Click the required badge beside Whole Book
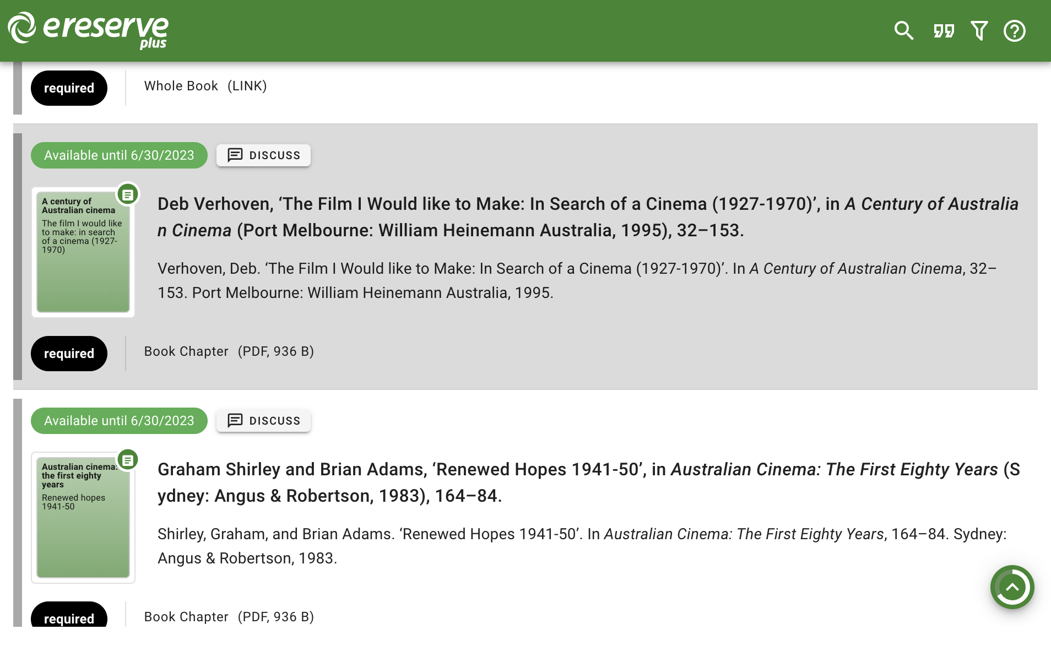The image size is (1051, 651). click(x=69, y=88)
